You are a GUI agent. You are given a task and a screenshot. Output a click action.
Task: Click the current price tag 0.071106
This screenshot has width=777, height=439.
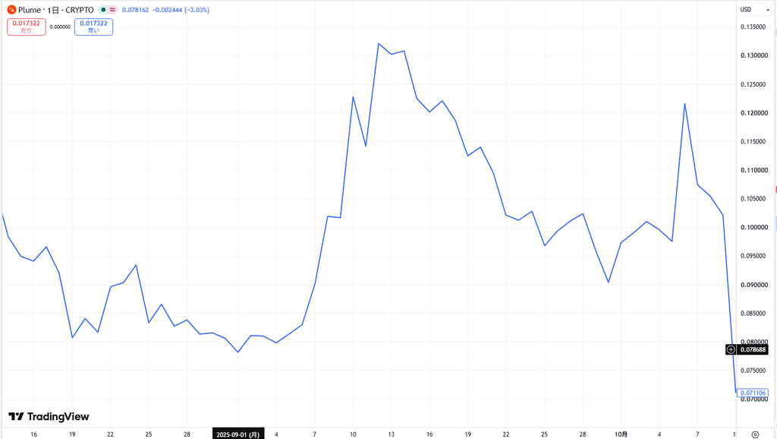point(753,393)
